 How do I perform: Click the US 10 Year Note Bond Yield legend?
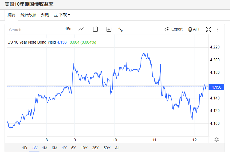(32, 42)
